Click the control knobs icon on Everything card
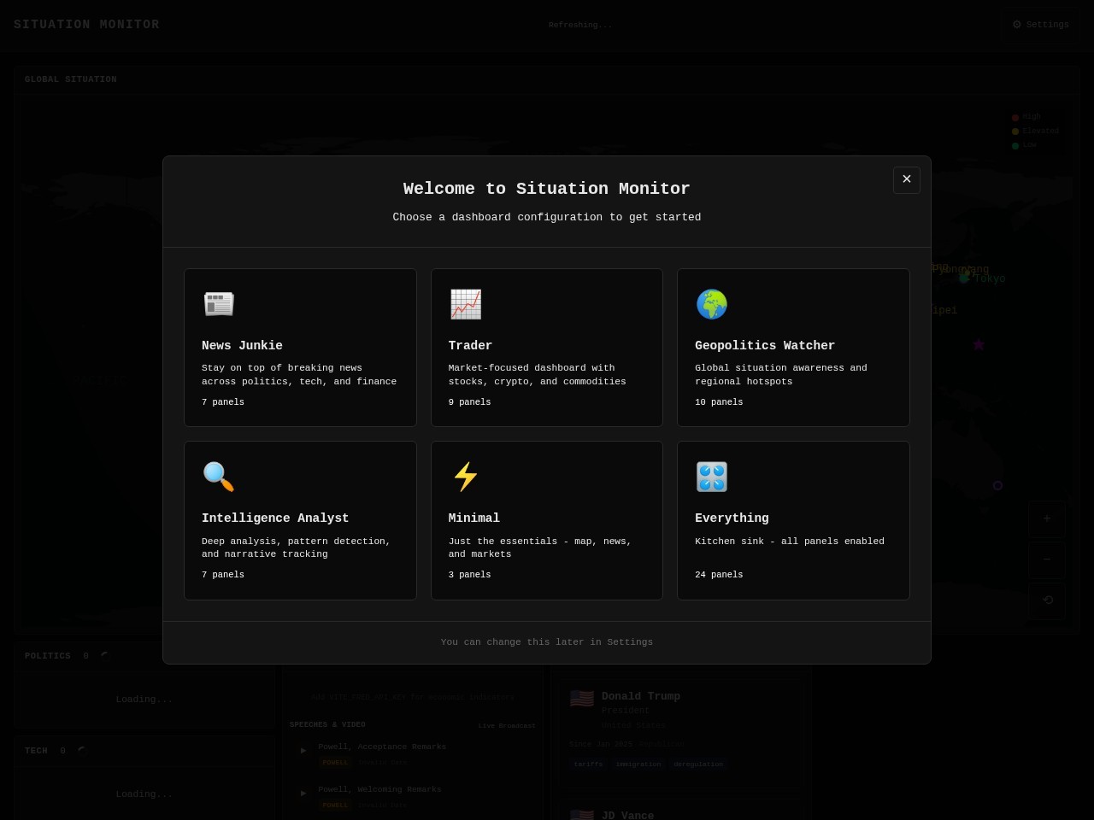Viewport: 1094px width, 820px height. pyautogui.click(x=712, y=477)
